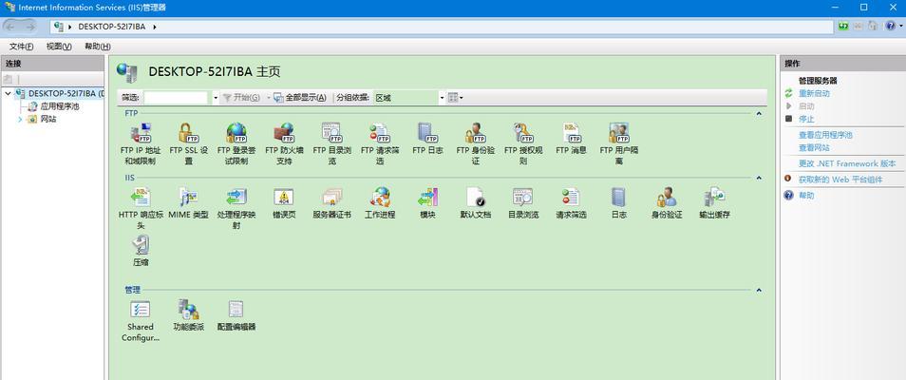This screenshot has height=380, width=906.
Task: Click the help icon in address toolbar
Action: pyautogui.click(x=891, y=26)
